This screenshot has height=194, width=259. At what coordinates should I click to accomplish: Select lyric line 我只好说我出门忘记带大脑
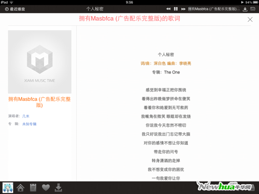(166, 134)
